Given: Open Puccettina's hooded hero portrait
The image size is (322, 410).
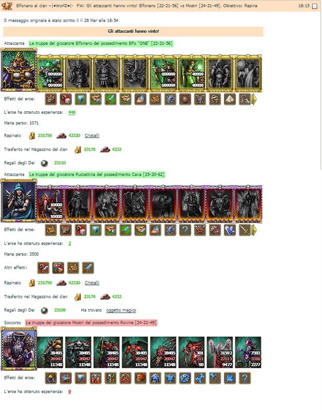Looking at the screenshot, I should (19, 201).
